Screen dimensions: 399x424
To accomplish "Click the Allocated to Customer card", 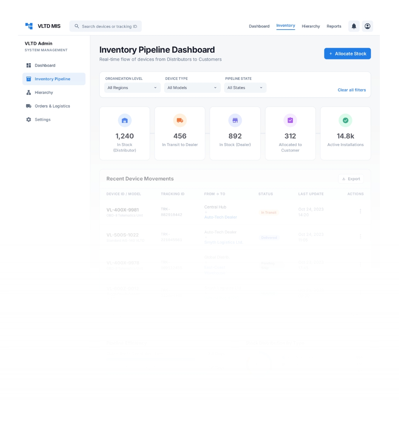I will tap(290, 133).
